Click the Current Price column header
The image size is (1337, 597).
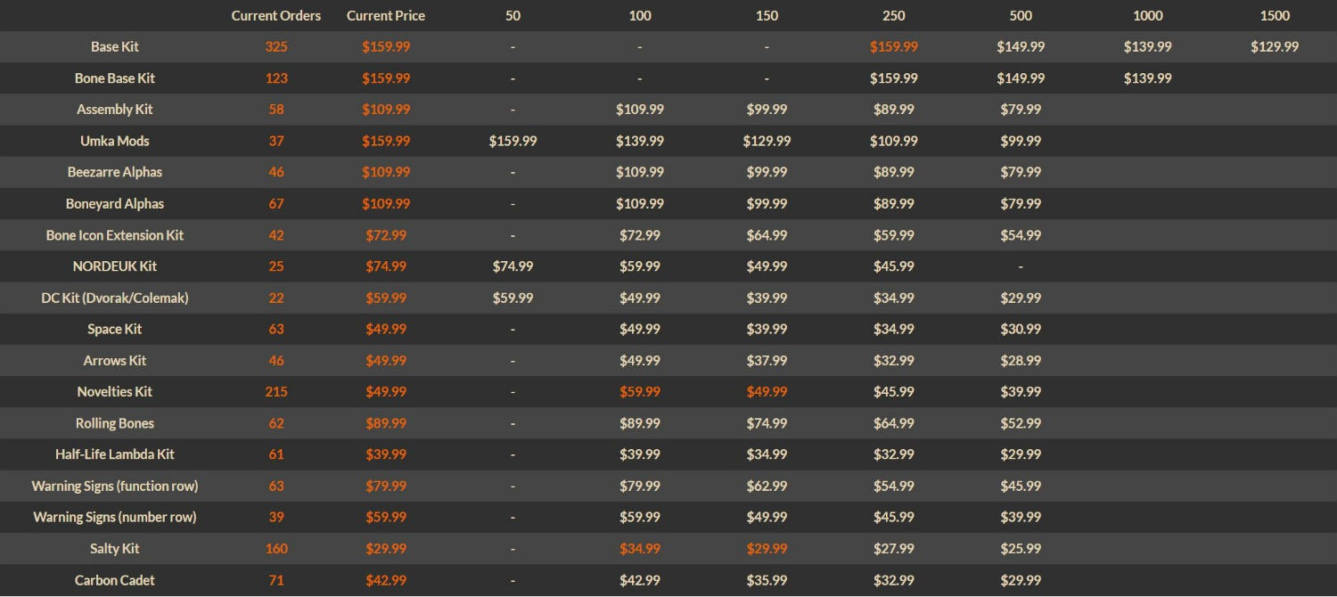[386, 16]
